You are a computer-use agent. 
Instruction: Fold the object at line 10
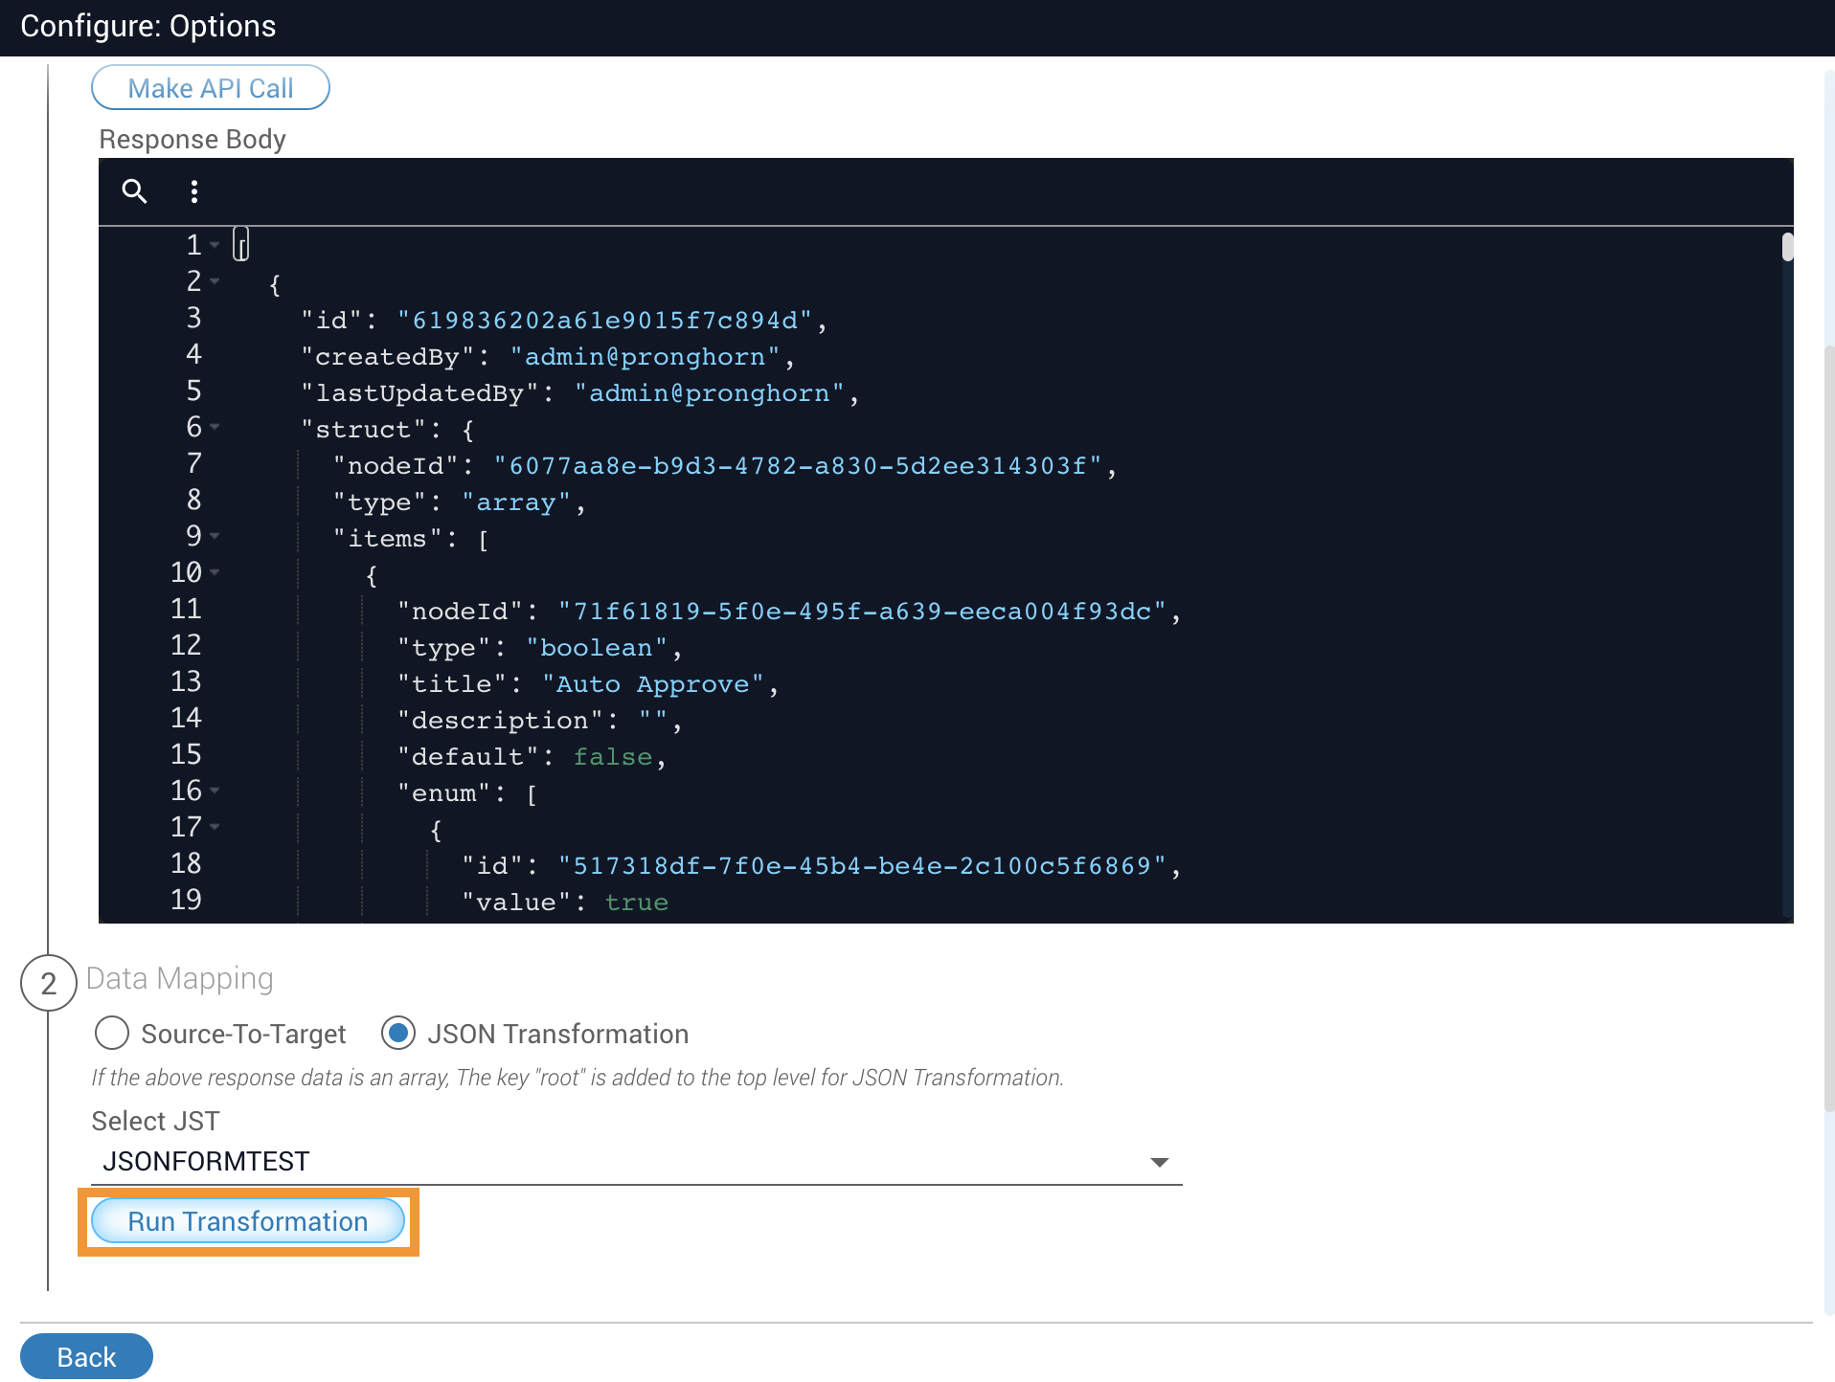tap(215, 573)
